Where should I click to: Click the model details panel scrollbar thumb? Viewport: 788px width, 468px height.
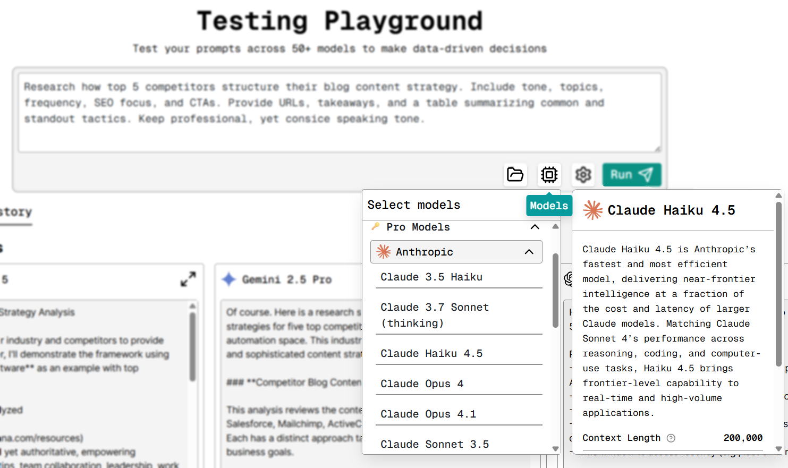pos(778,284)
